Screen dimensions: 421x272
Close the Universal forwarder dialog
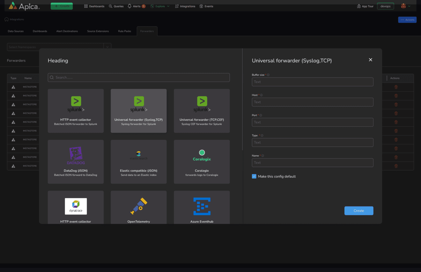pyautogui.click(x=370, y=60)
